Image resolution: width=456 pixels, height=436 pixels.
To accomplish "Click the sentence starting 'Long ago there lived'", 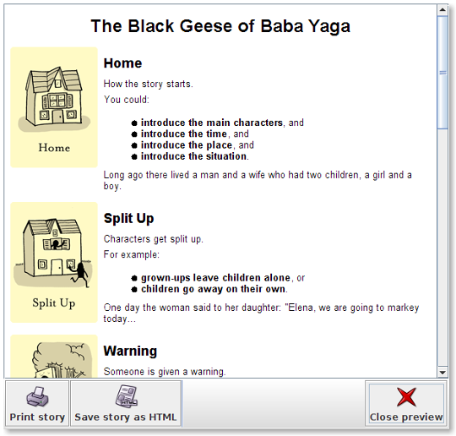I will pos(258,181).
